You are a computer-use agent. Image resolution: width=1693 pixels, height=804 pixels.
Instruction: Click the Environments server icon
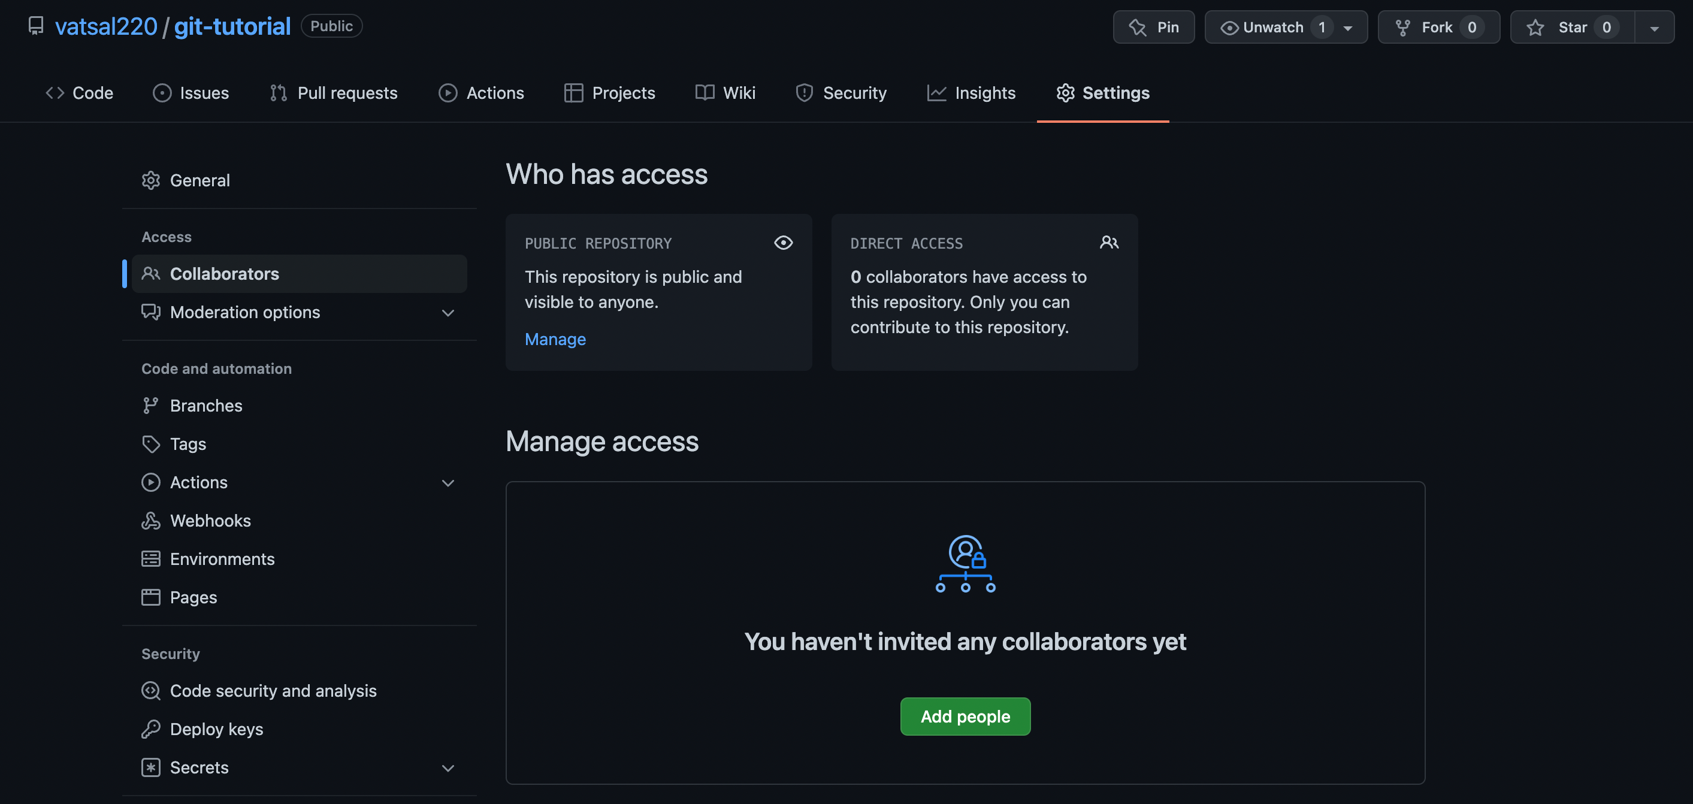coord(151,559)
